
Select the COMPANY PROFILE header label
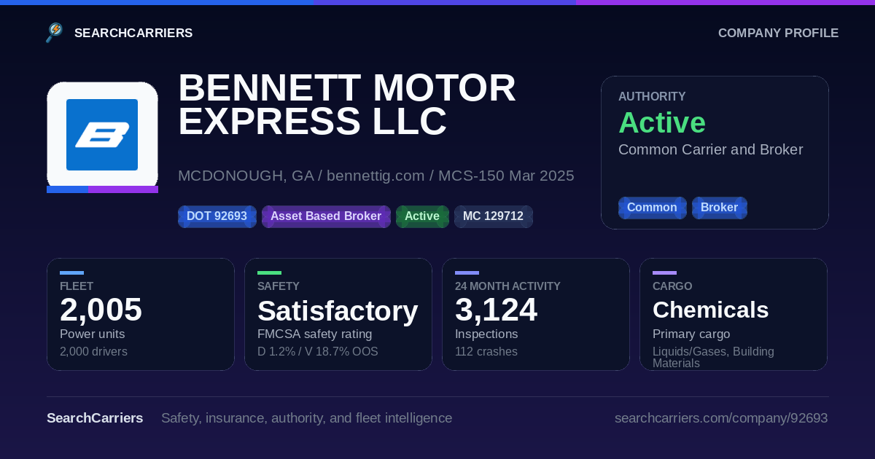[x=778, y=33]
